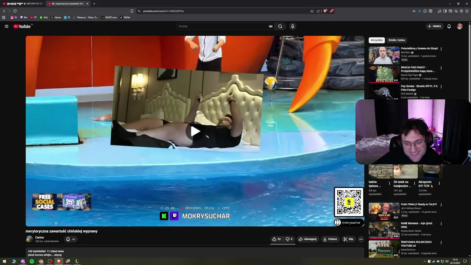Image resolution: width=471 pixels, height=265 pixels.
Task: Open Brave browser taskbar icon
Action: tap(59, 261)
